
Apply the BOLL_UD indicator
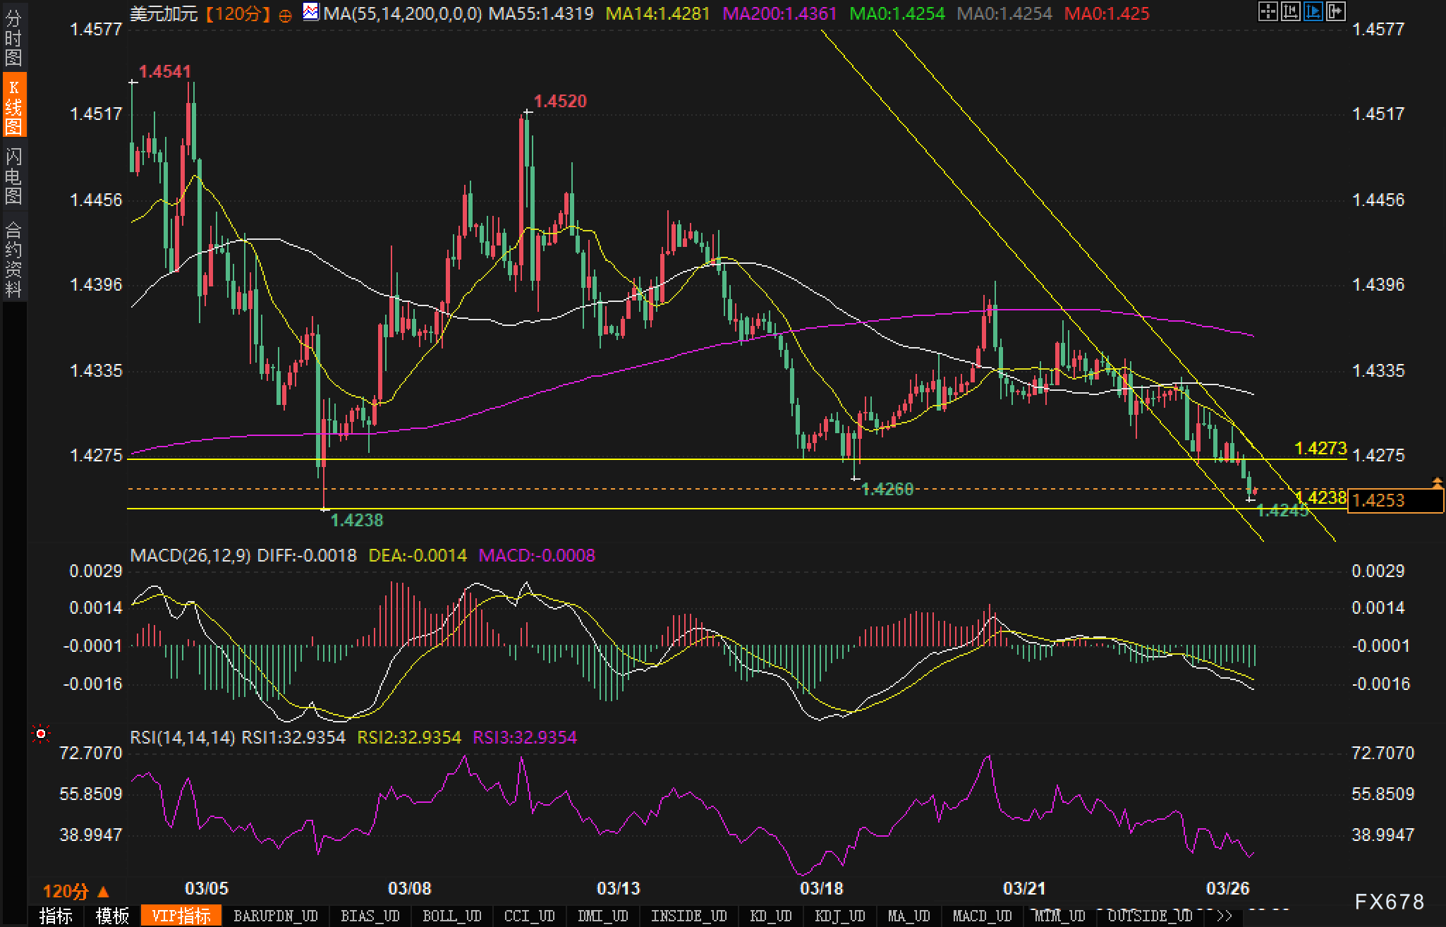click(451, 916)
